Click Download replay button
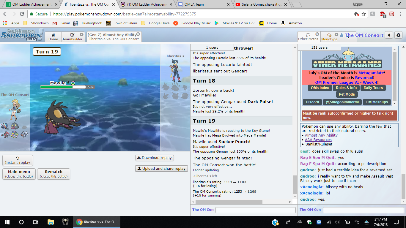Screen dimensions: 406x228 click(x=154, y=158)
